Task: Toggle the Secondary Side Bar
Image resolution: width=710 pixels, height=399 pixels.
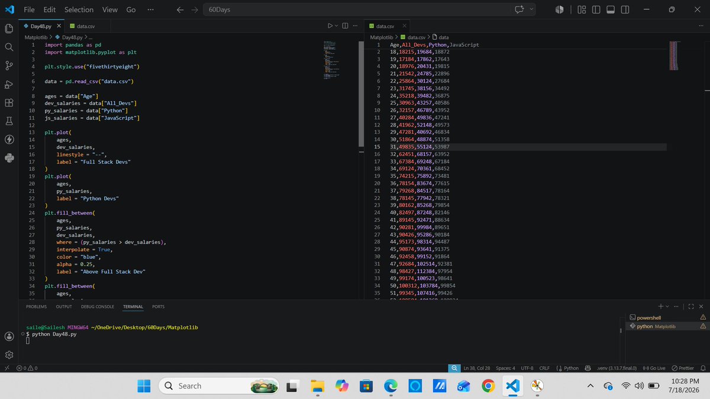Action: (x=625, y=9)
